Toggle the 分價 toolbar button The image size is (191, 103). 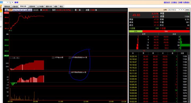point(27,10)
